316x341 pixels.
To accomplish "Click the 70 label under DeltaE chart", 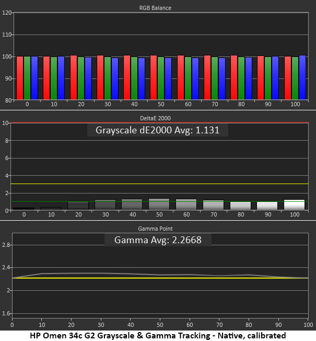I will (x=214, y=214).
